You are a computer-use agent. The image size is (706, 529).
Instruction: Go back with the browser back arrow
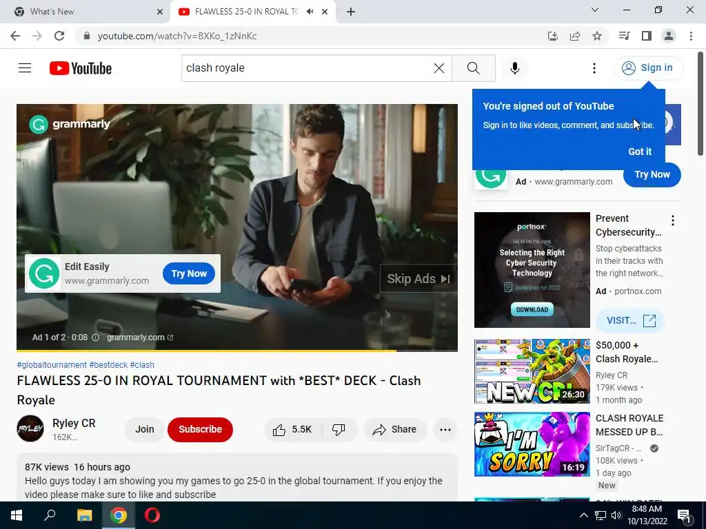point(15,36)
